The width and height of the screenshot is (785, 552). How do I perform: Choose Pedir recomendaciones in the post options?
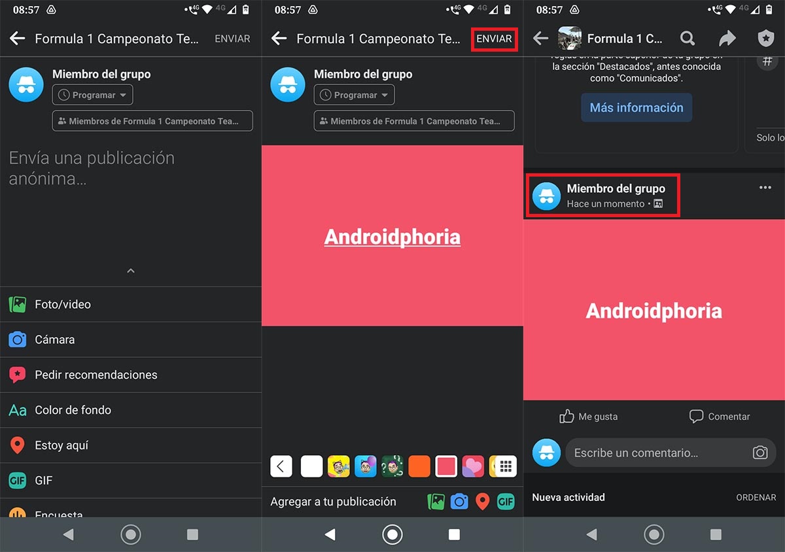96,375
